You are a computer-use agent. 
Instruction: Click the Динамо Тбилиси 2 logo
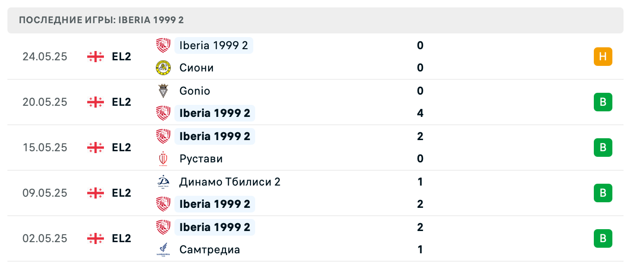pos(163,182)
